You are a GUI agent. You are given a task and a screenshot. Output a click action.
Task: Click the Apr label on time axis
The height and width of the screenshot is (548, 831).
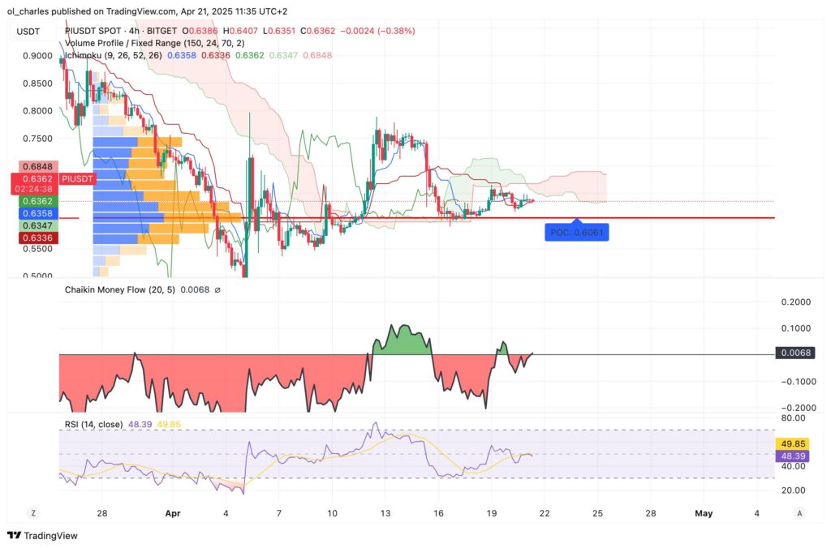coord(171,513)
